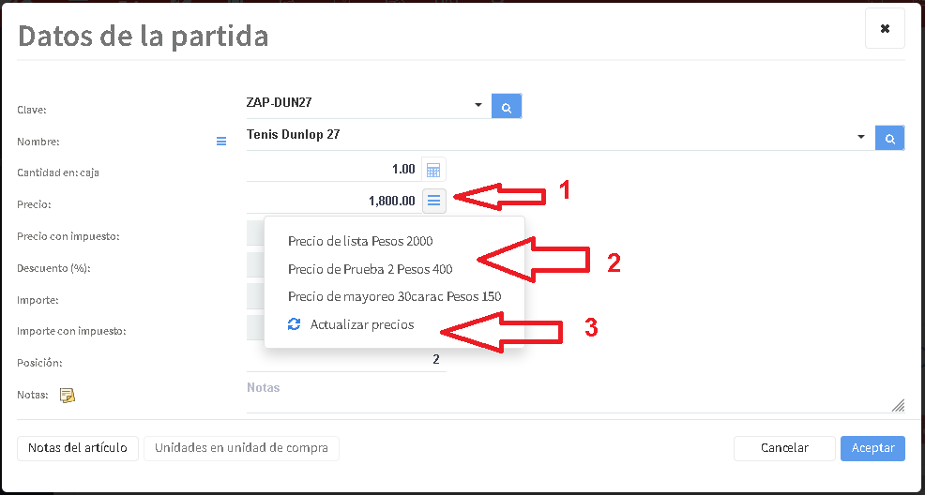Click the price list menu icon
Viewport: 925px width, 495px height.
click(x=433, y=201)
